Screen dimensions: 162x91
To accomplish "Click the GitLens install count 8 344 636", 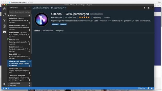I will (x=70, y=18).
